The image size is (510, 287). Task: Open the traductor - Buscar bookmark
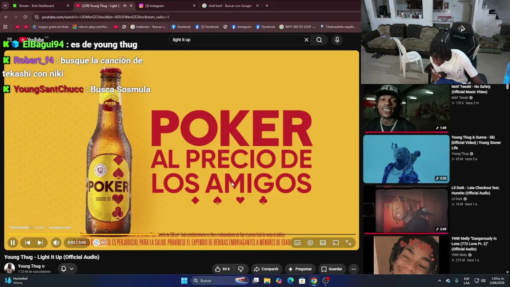(x=148, y=27)
